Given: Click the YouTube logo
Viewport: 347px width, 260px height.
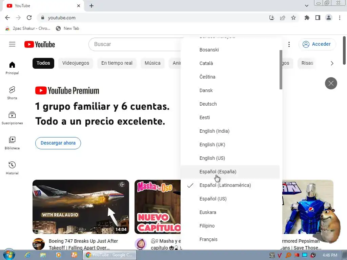Looking at the screenshot, I should (40, 44).
